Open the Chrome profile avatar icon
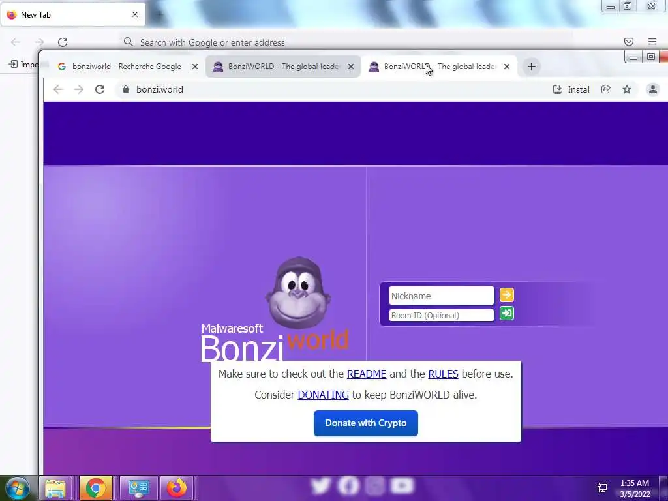668x501 pixels. (652, 89)
